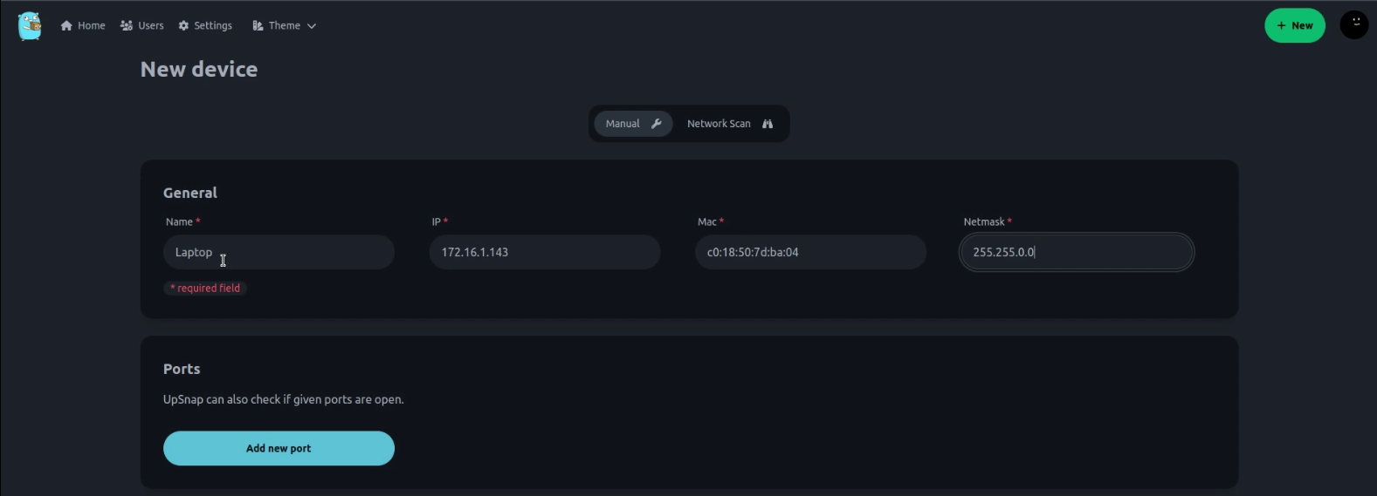
Task: Click the binoculars Network Scan icon
Action: 768,124
